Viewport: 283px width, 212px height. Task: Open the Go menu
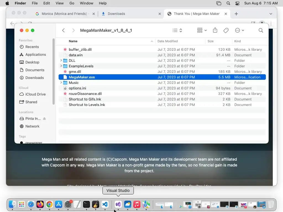point(72,3)
